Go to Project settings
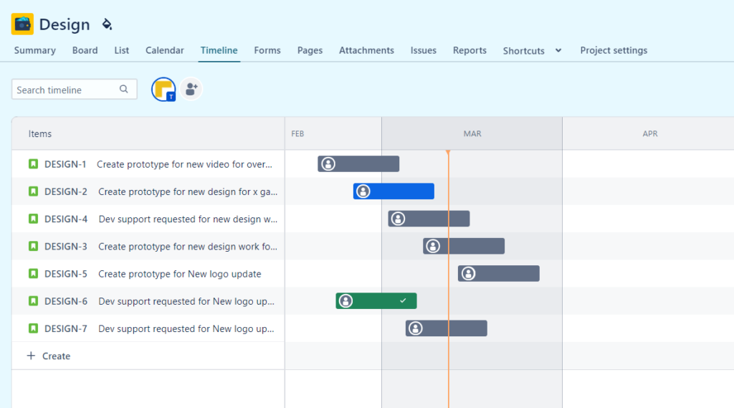The image size is (734, 408). [614, 50]
